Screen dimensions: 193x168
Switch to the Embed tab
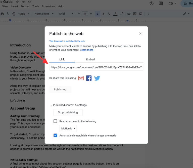click(90, 60)
